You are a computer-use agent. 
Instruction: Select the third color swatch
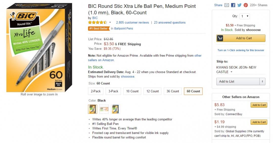tap(115, 109)
